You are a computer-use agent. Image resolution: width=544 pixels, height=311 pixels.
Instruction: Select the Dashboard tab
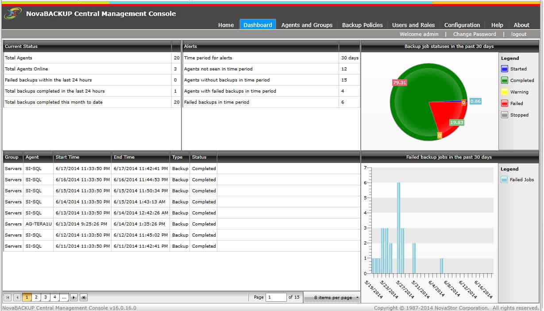click(258, 25)
